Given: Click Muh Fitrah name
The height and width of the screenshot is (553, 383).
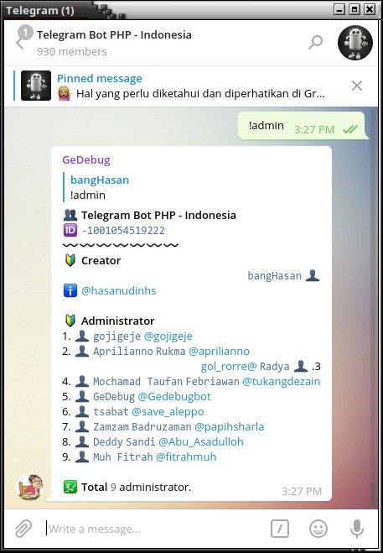Looking at the screenshot, I should coord(122,457).
